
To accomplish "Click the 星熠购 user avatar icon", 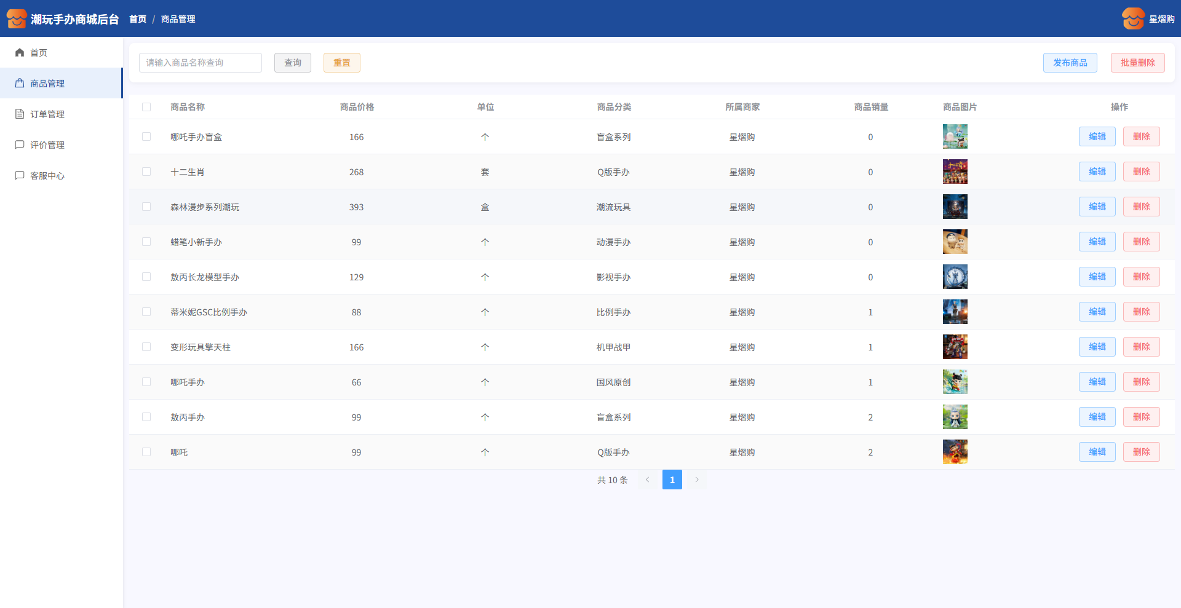I will coord(1133,18).
